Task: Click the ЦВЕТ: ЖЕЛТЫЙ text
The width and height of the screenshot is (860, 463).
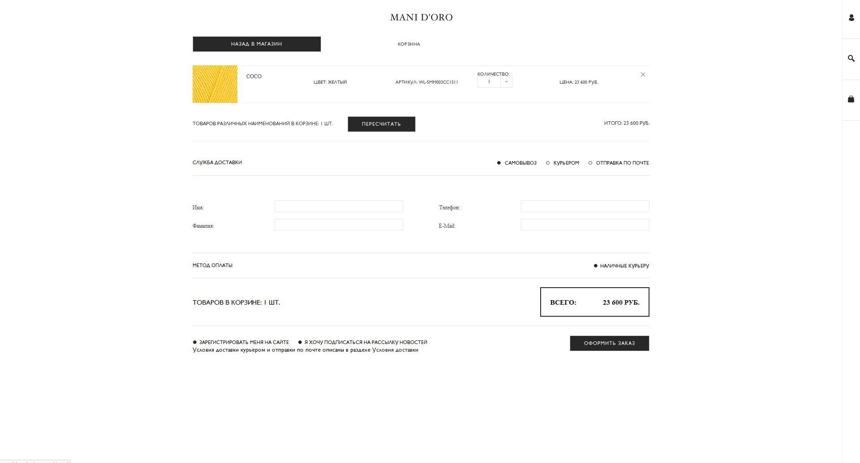Action: point(330,82)
